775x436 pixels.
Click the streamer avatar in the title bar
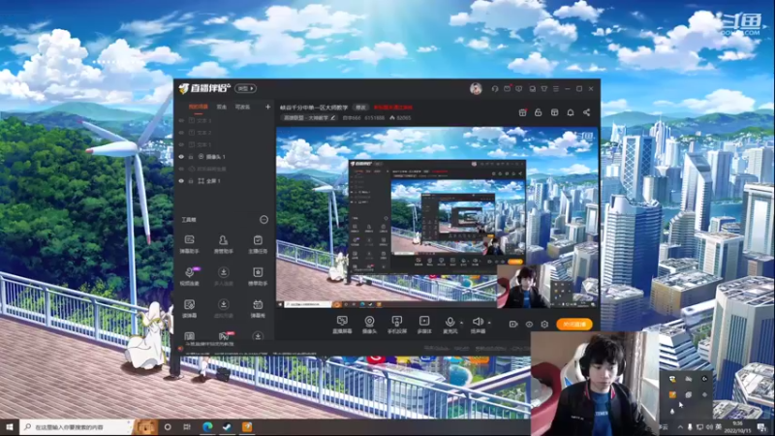pos(476,88)
